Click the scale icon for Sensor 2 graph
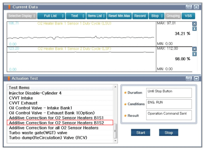 195,54
